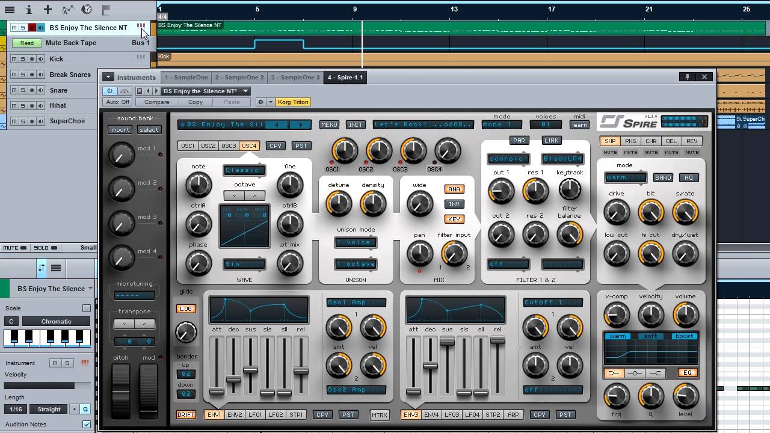Open the Chromatic scale dropdown
Viewport: 770px width, 433px height.
[56, 322]
